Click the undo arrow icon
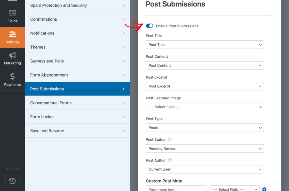This screenshot has height=191, width=289. (8, 169)
